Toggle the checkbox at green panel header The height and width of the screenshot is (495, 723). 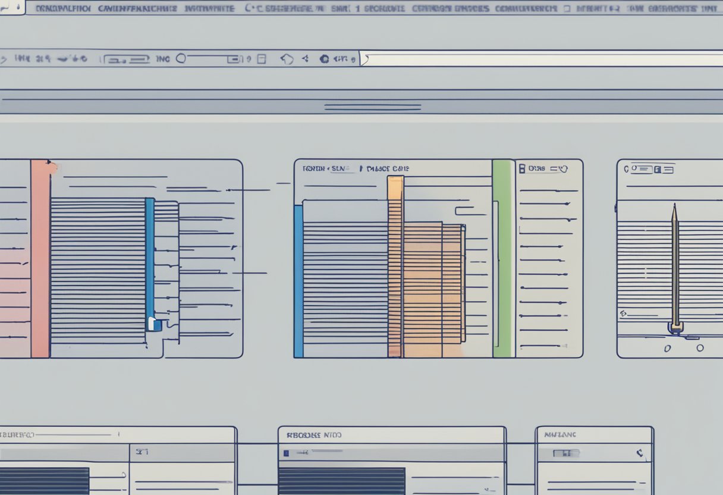pos(522,169)
